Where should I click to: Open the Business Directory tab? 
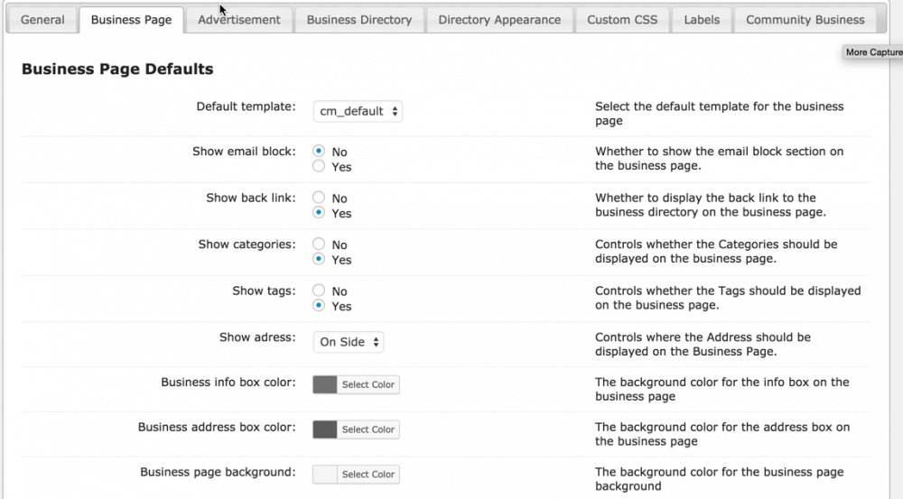[x=358, y=19]
